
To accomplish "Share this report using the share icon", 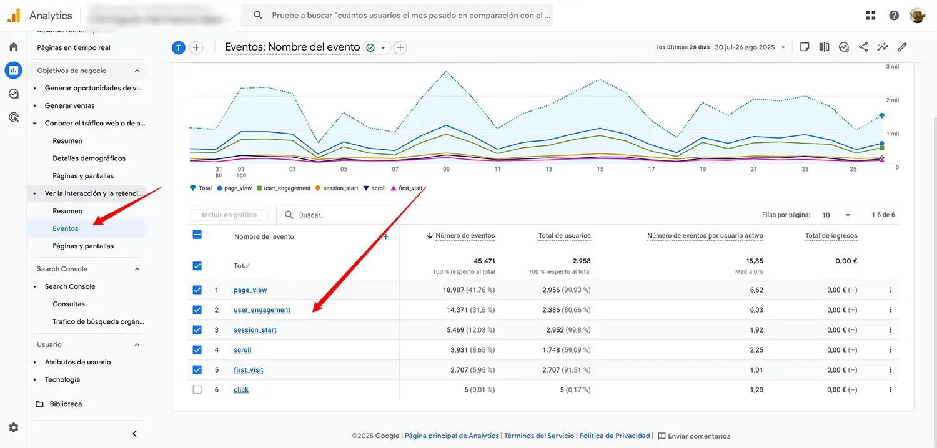I will click(x=863, y=47).
